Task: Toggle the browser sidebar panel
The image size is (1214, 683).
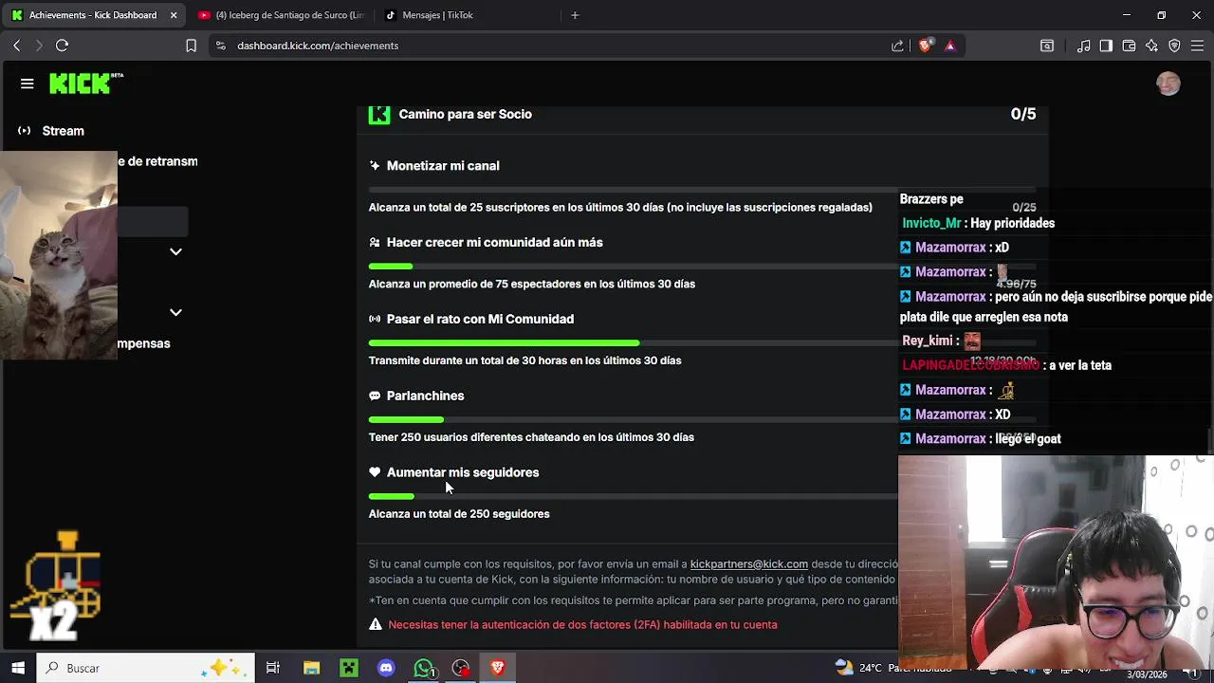Action: (1106, 45)
